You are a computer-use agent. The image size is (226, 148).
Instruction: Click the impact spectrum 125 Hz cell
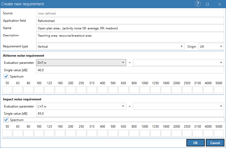(49, 133)
